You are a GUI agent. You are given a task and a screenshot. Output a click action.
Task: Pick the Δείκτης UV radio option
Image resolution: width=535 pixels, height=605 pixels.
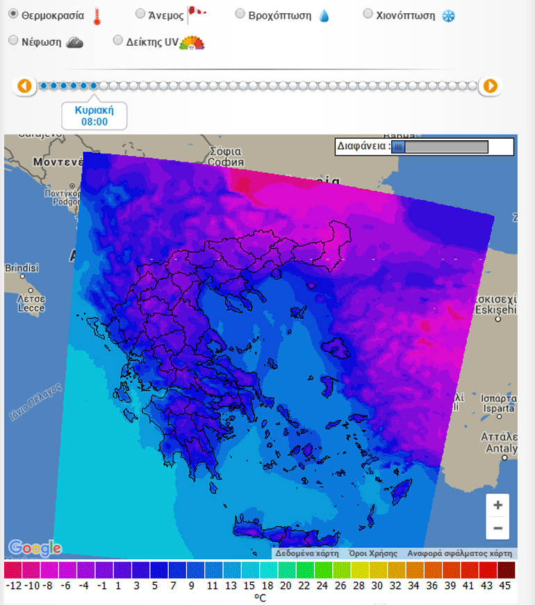117,41
